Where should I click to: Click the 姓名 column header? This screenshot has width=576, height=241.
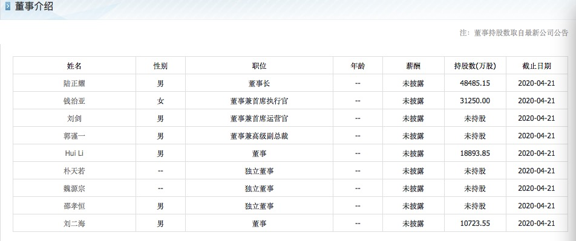click(x=74, y=66)
